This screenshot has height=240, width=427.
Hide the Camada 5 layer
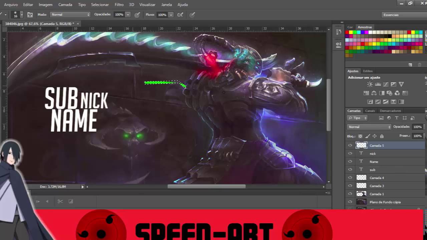click(x=350, y=145)
